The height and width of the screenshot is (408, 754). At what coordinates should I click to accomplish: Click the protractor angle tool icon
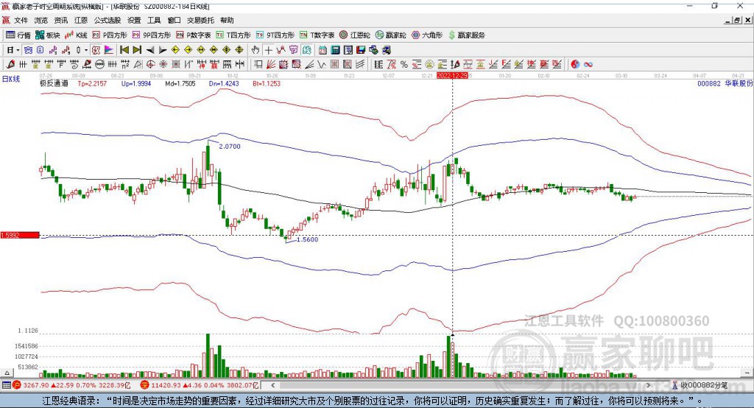[x=138, y=65]
